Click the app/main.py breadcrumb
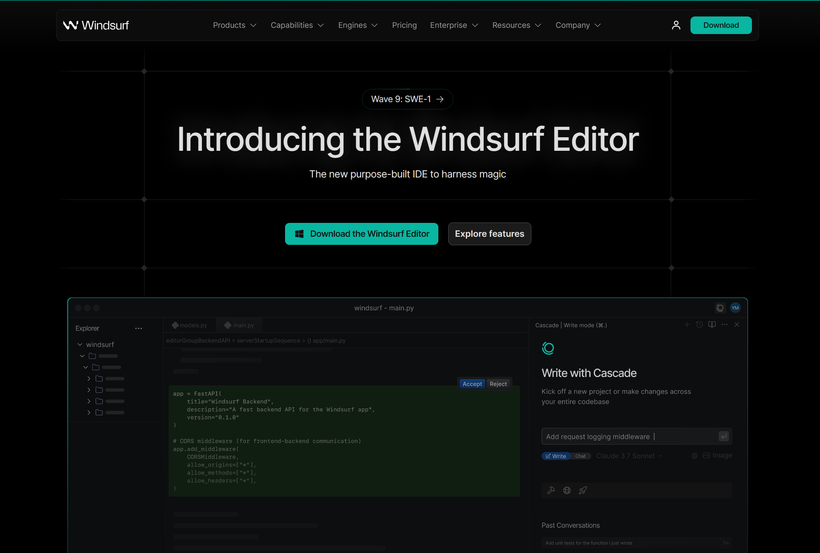Viewport: 820px width, 553px height. tap(326, 341)
